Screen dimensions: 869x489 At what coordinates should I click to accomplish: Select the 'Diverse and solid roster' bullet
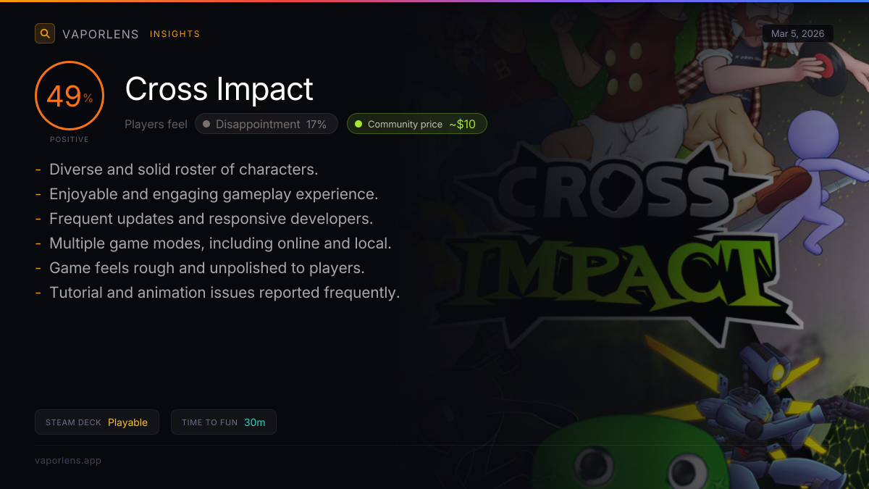[x=183, y=170]
